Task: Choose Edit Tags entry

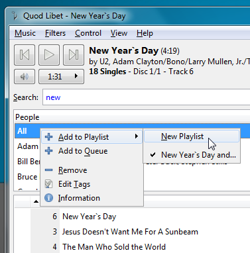Action: tap(92, 184)
